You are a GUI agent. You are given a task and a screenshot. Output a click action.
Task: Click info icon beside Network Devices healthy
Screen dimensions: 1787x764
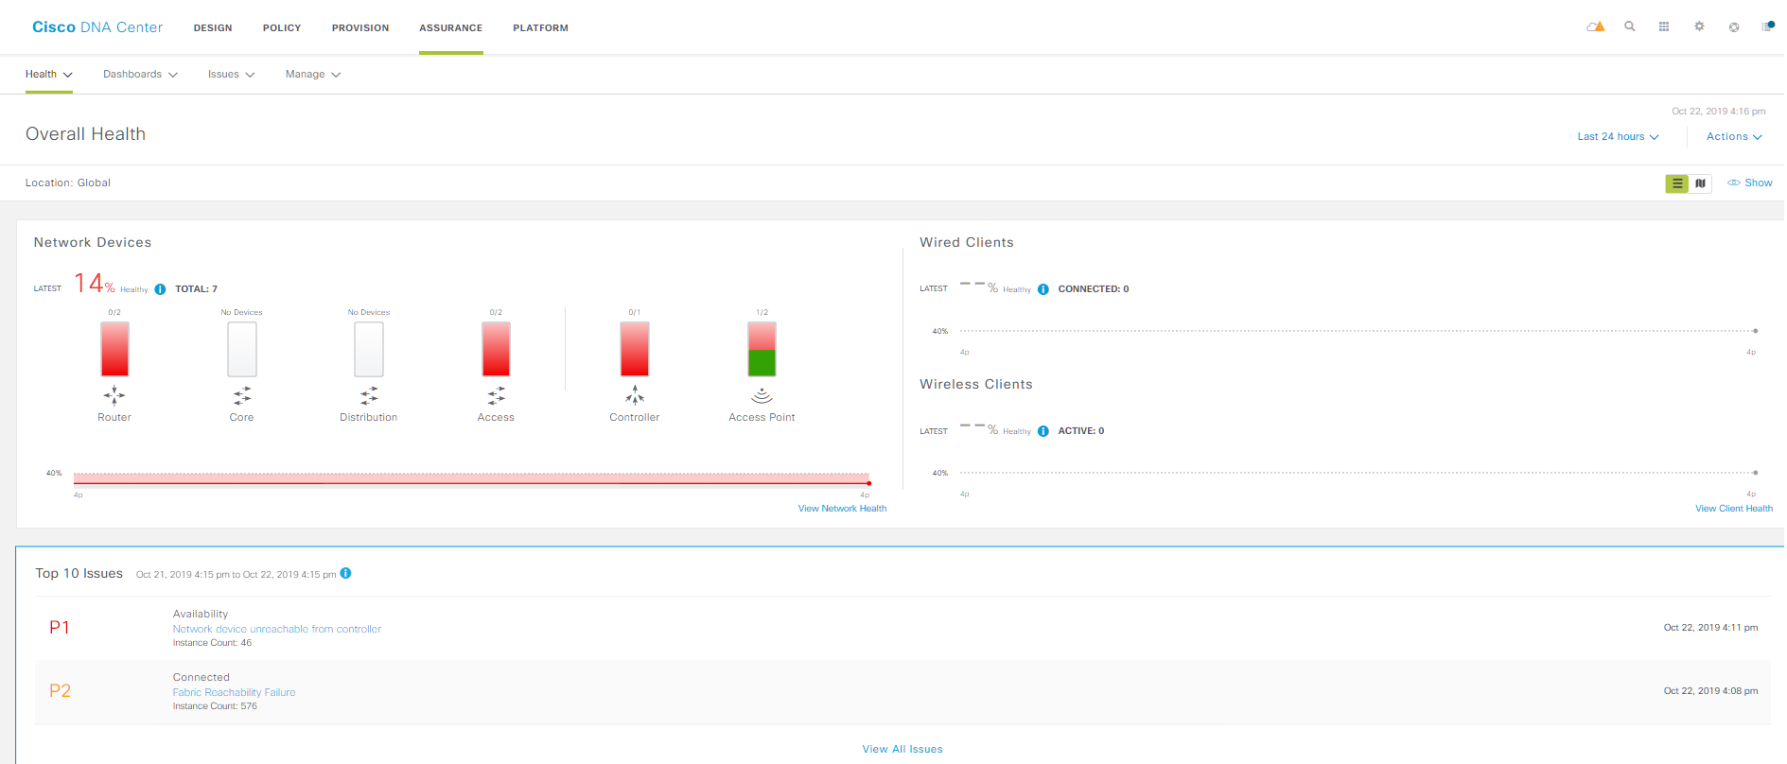click(160, 289)
